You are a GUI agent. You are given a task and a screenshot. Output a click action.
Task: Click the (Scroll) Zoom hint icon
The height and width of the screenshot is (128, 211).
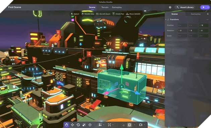tap(97, 14)
